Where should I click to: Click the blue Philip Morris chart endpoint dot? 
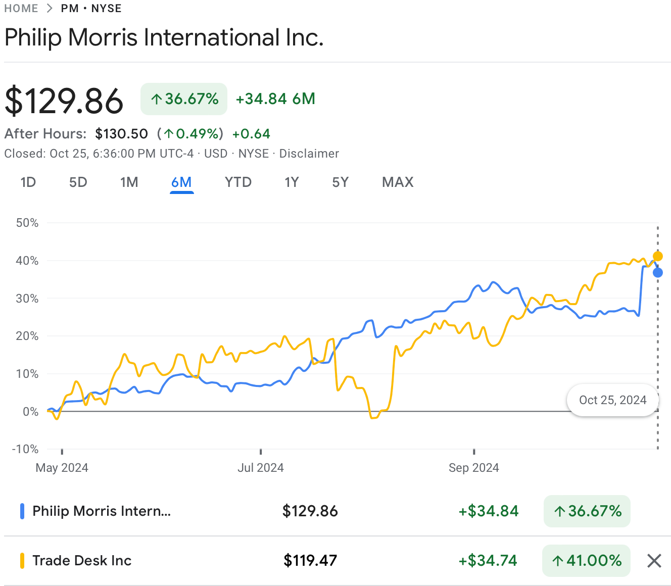(658, 273)
